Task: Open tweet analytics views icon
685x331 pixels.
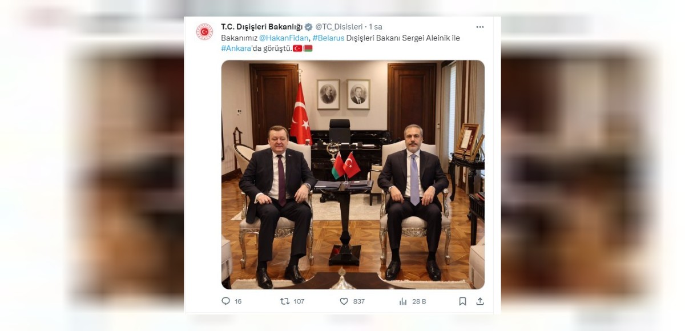Action: click(403, 301)
